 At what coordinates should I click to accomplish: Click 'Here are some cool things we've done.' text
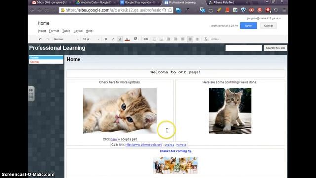(x=230, y=82)
